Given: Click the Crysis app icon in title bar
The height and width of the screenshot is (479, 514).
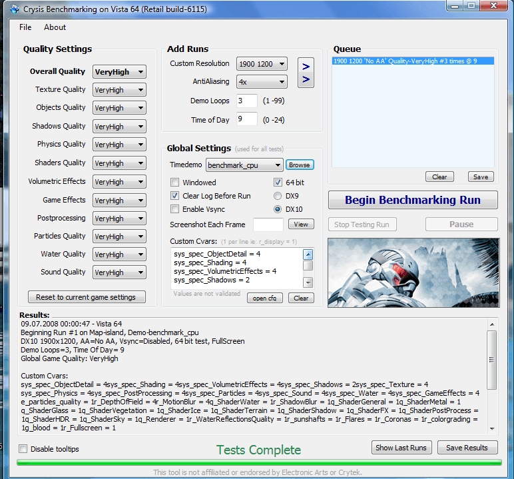Looking at the screenshot, I should tap(15, 9).
